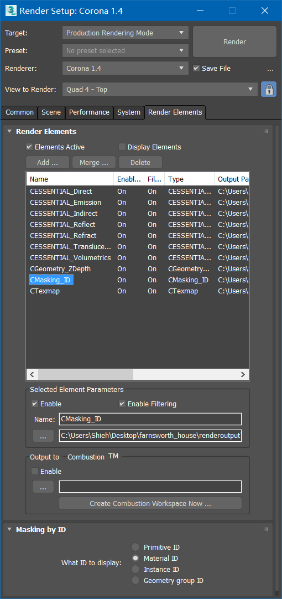Open the Save File ellipsis options
282x599 pixels.
click(x=270, y=69)
